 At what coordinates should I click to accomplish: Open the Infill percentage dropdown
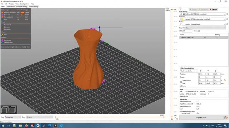pyautogui.click(x=187, y=31)
